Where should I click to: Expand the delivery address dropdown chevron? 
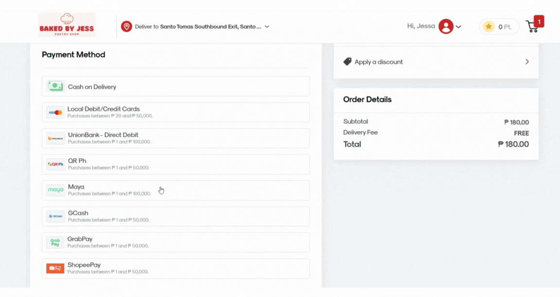tap(267, 27)
